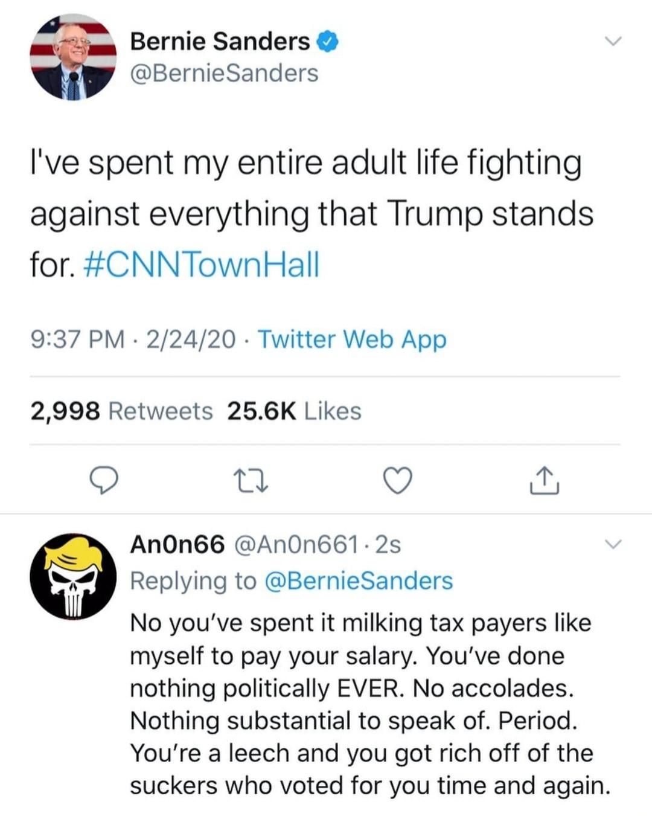Image resolution: width=652 pixels, height=816 pixels.
Task: Open the share tweet icon
Action: point(545,481)
